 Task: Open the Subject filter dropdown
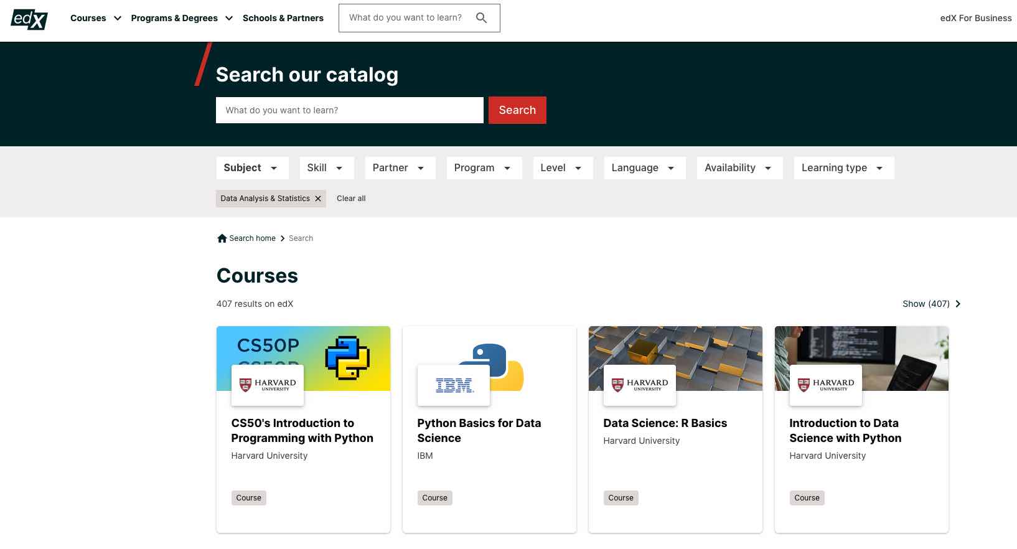pyautogui.click(x=251, y=168)
